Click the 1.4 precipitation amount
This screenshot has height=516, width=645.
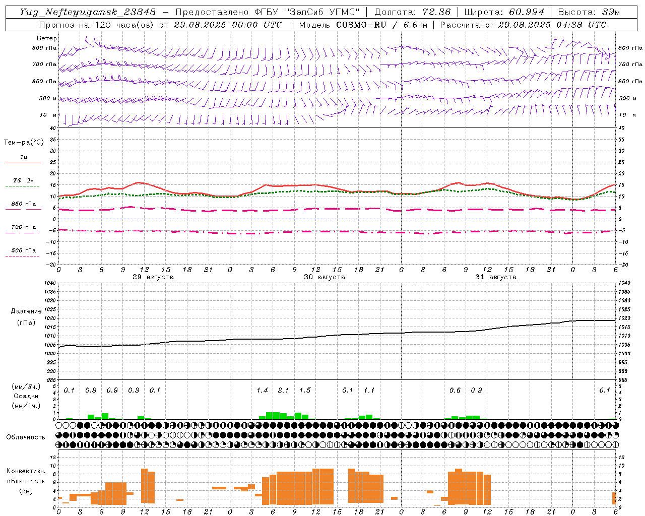262,391
